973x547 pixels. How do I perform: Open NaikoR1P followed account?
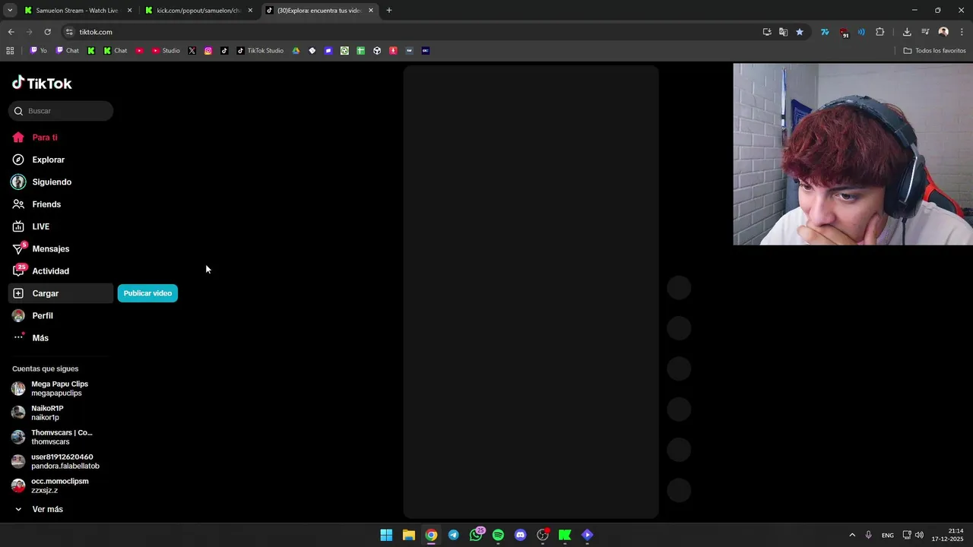tap(59, 413)
